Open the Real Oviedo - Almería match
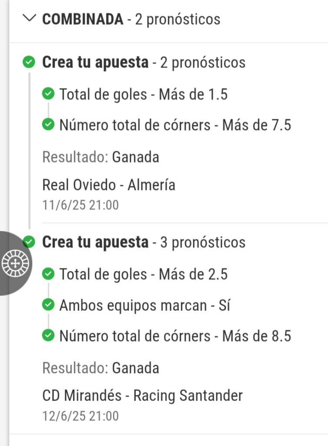The image size is (328, 446). point(109,185)
